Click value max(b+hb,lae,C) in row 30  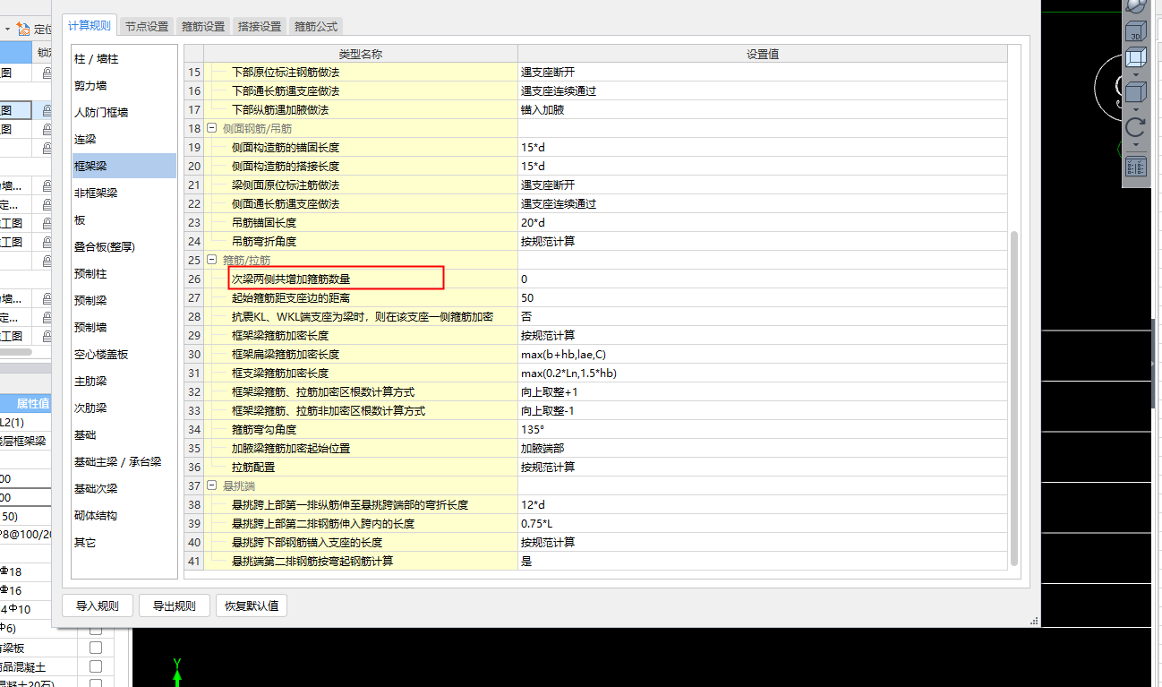(x=763, y=355)
